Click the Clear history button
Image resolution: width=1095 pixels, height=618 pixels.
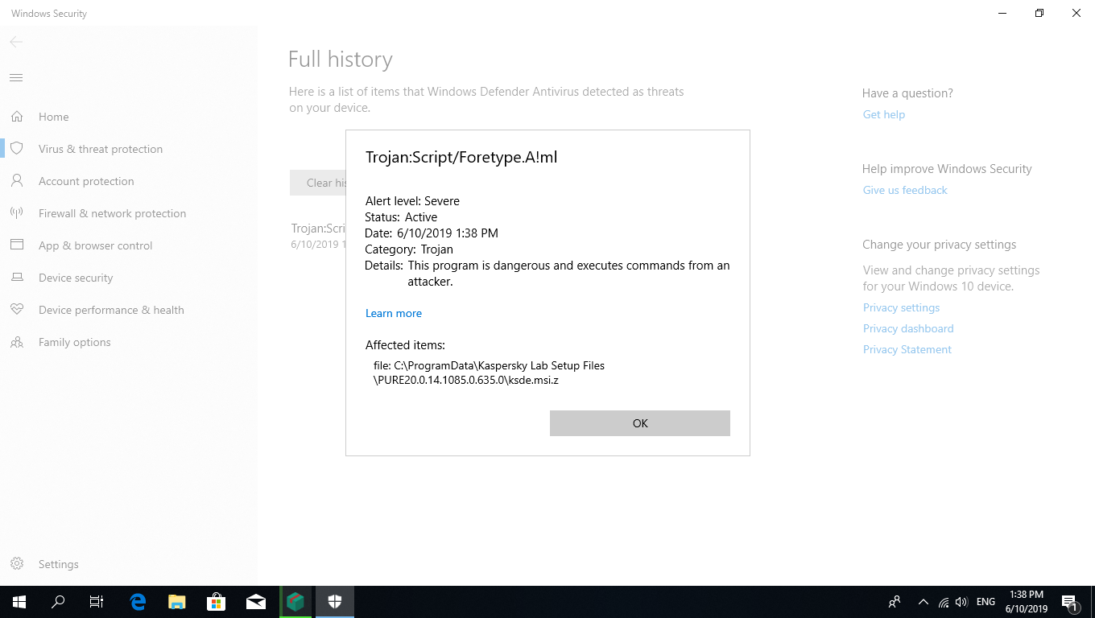[318, 183]
